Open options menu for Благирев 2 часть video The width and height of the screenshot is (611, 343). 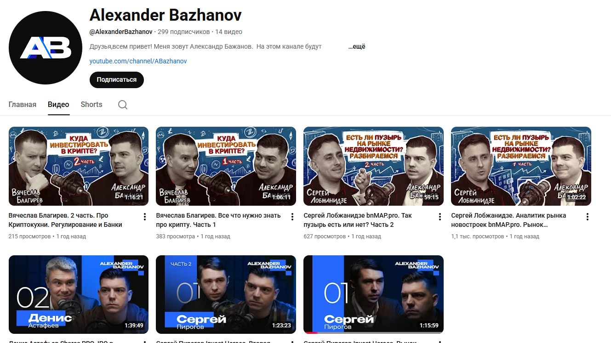pyautogui.click(x=145, y=217)
